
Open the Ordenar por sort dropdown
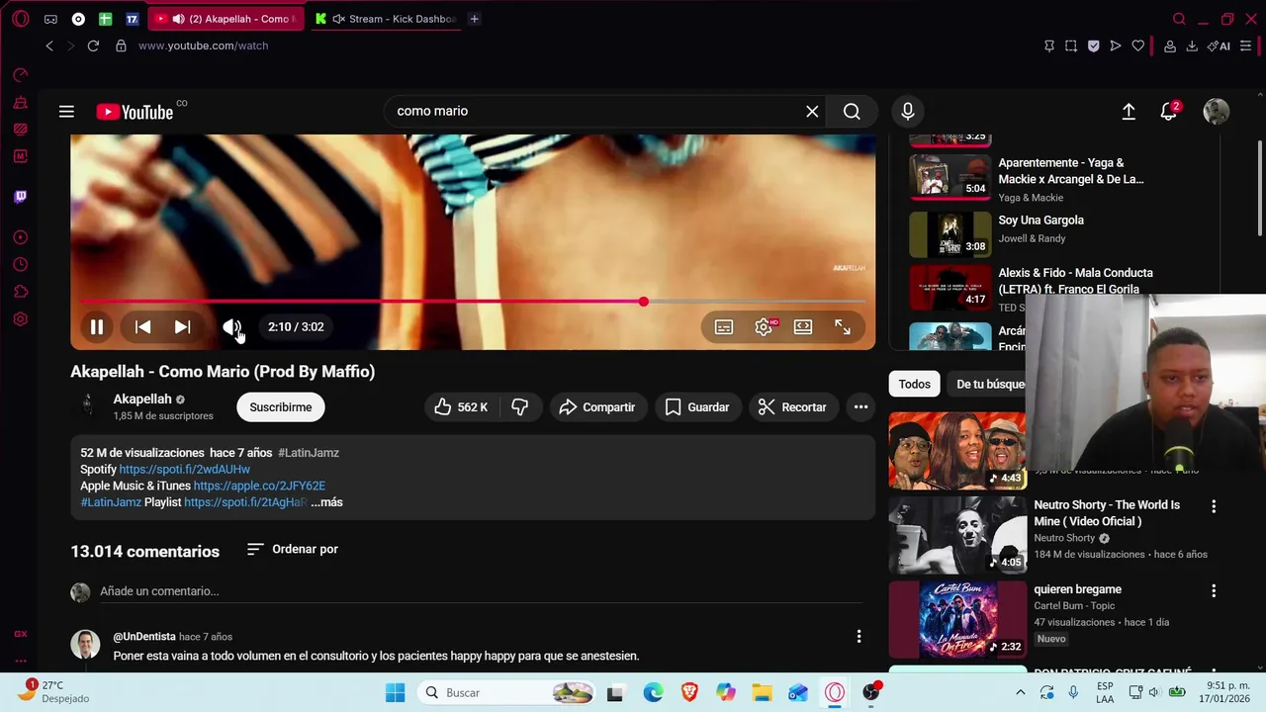292,549
